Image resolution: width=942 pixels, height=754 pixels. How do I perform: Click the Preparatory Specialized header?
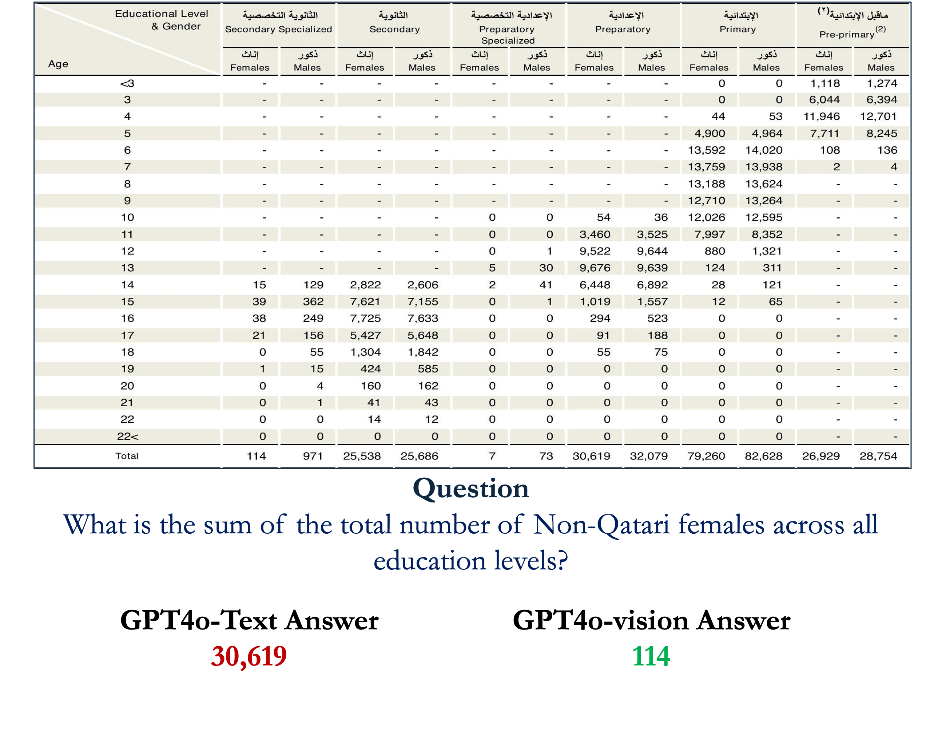pos(507,35)
